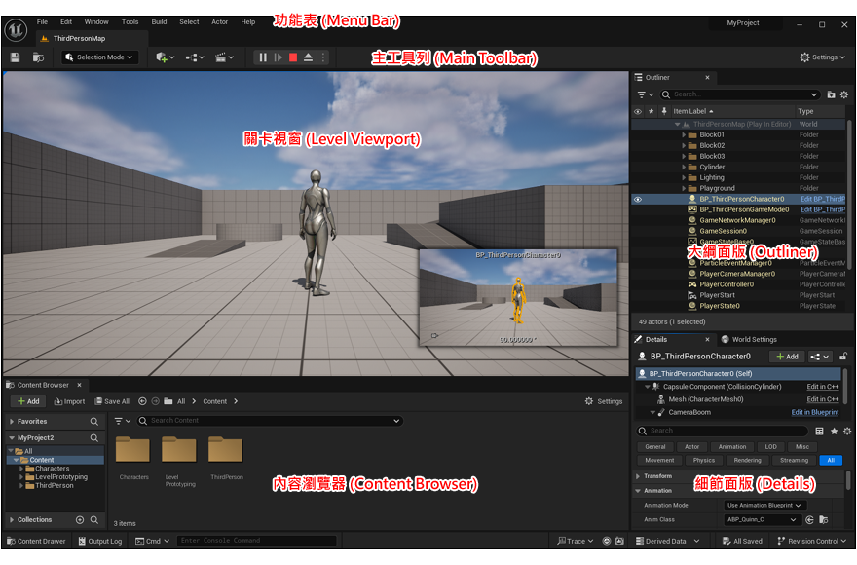Image resolution: width=857 pixels, height=565 pixels.
Task: Add a new collection with plus icon
Action: [80, 519]
